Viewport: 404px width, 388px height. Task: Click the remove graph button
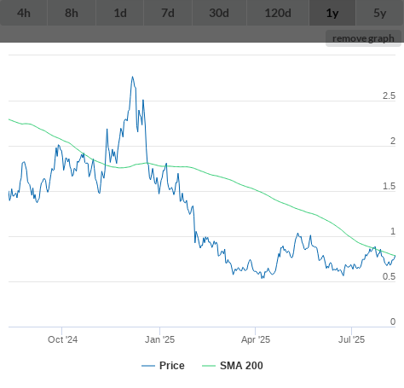pos(363,38)
